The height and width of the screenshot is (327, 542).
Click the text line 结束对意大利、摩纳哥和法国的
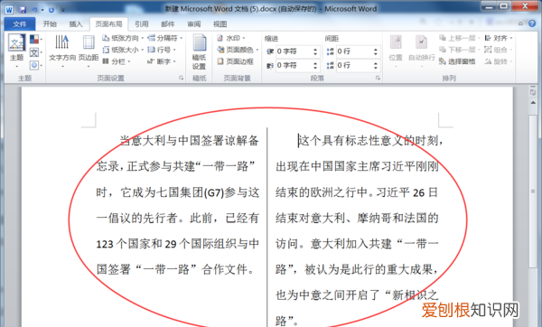tap(357, 218)
